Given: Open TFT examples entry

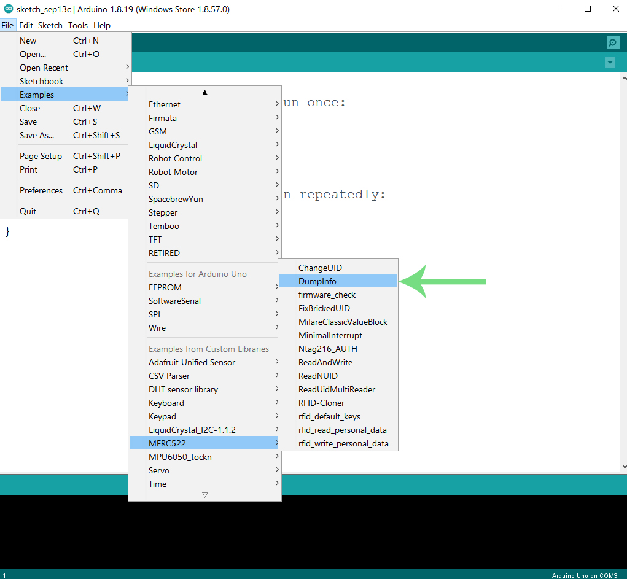Looking at the screenshot, I should [x=204, y=240].
